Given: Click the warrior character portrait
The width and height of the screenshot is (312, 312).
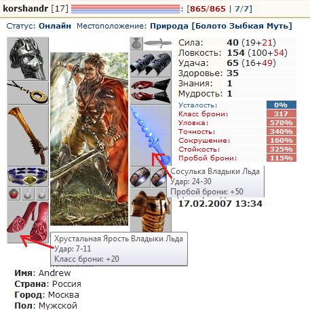Looking at the screenshot, I should click(x=89, y=139).
